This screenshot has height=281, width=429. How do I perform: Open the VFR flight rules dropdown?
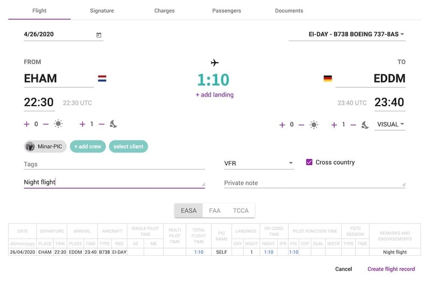[x=259, y=162]
